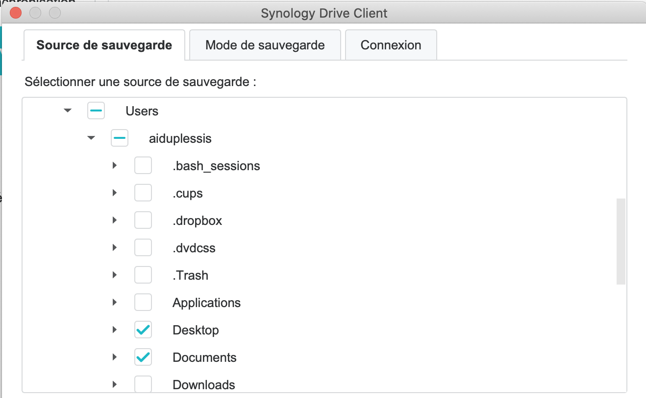Click the folder list vertical scrollbar
The image size is (646, 398).
(x=621, y=241)
